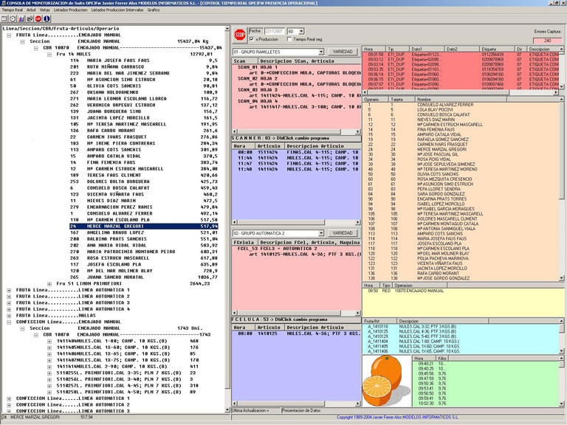Screen dimensions: 567x425
Task: Open the 02 - GRUPO AUTOMATICA 2 dropdown
Action: (320, 233)
